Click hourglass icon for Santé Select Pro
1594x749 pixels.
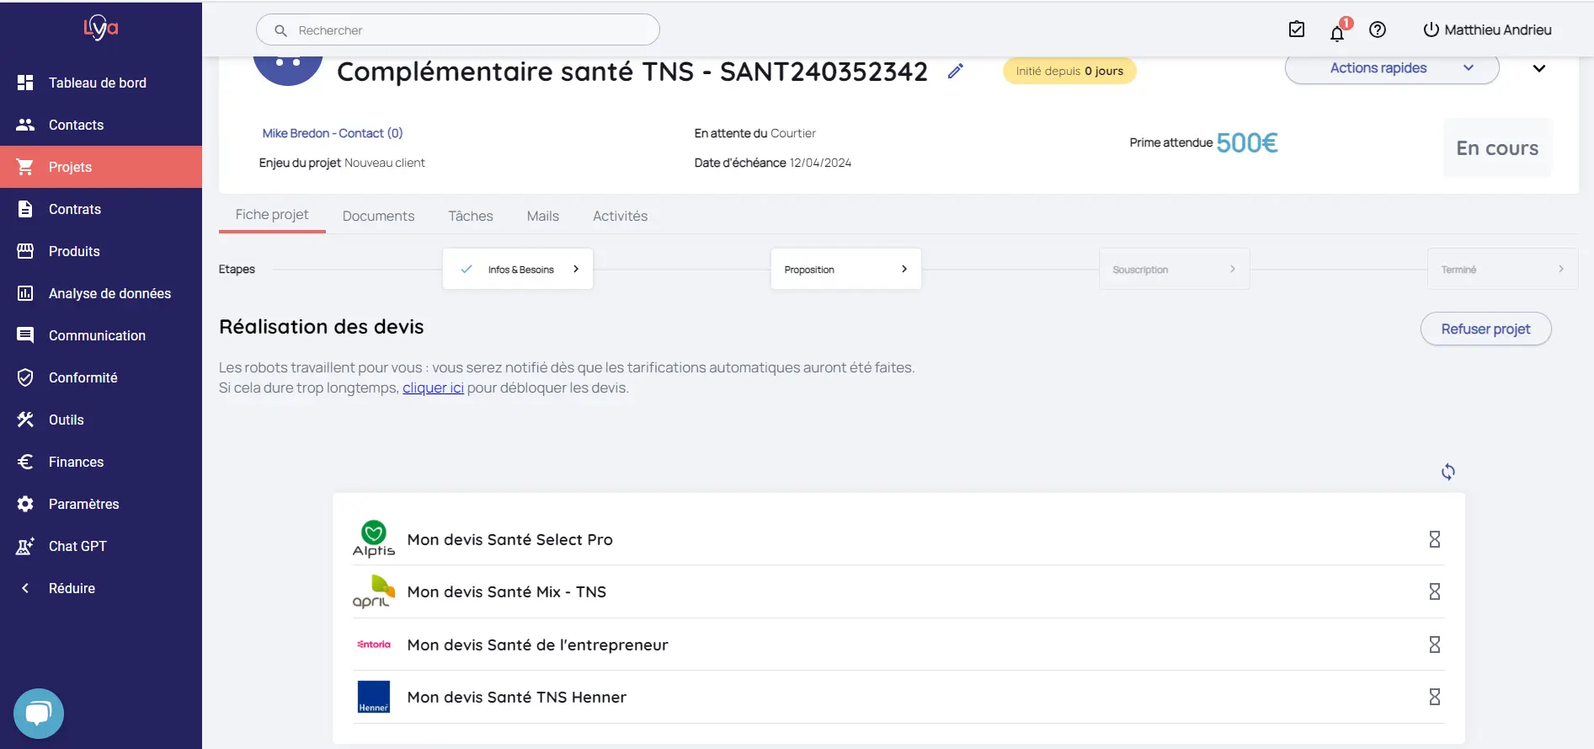click(1435, 539)
